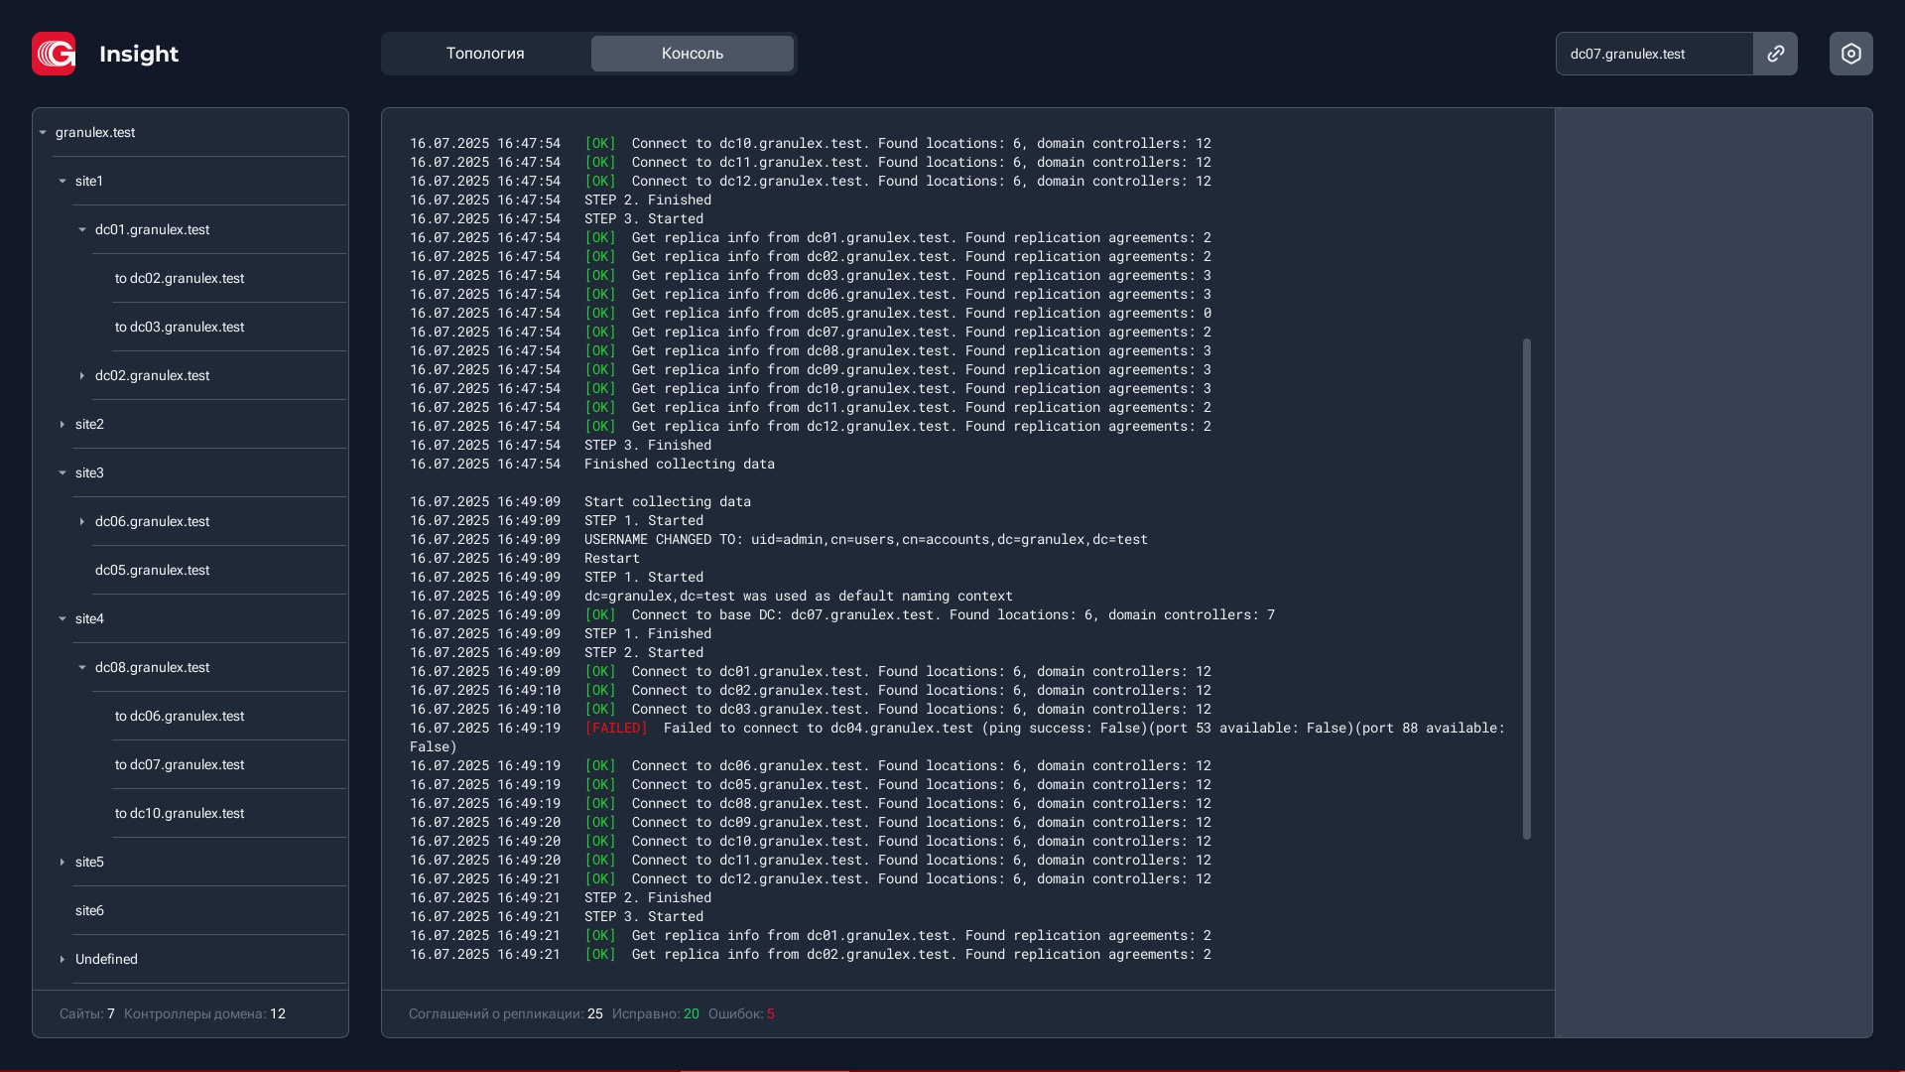Click the 'Сайты: 7' status entry
1905x1072 pixels.
87,1013
